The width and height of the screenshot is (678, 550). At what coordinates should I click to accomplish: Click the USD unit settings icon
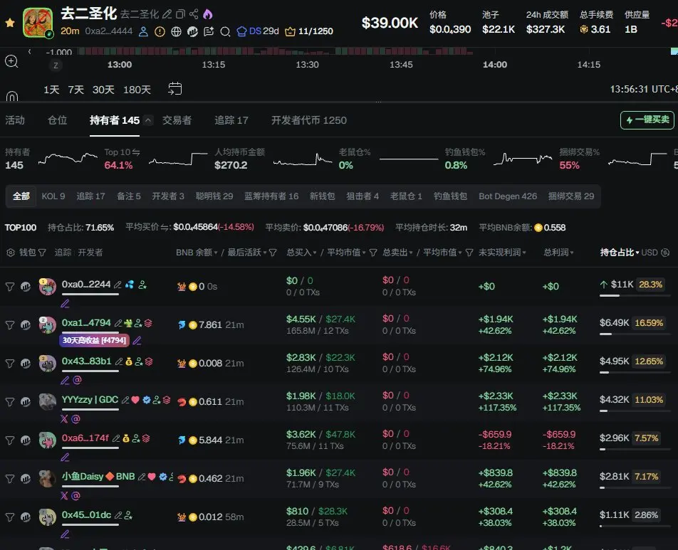pyautogui.click(x=665, y=253)
